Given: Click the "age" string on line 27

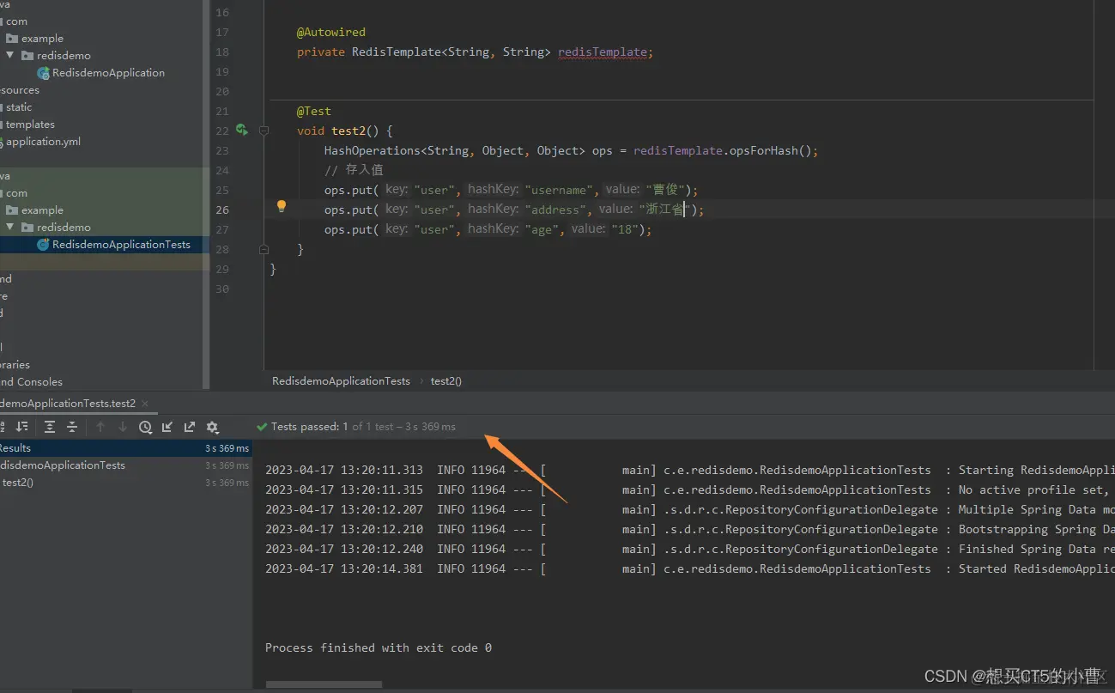Looking at the screenshot, I should (x=542, y=229).
